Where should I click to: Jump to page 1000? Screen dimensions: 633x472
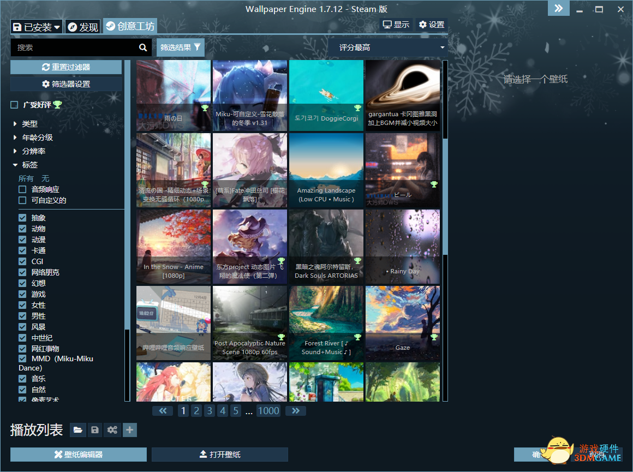pos(268,411)
